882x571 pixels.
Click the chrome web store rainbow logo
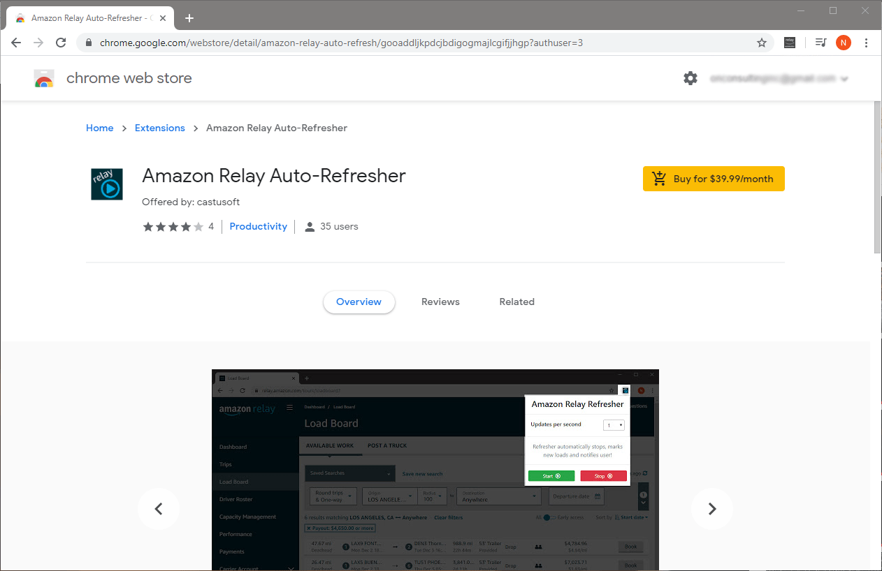coord(43,78)
